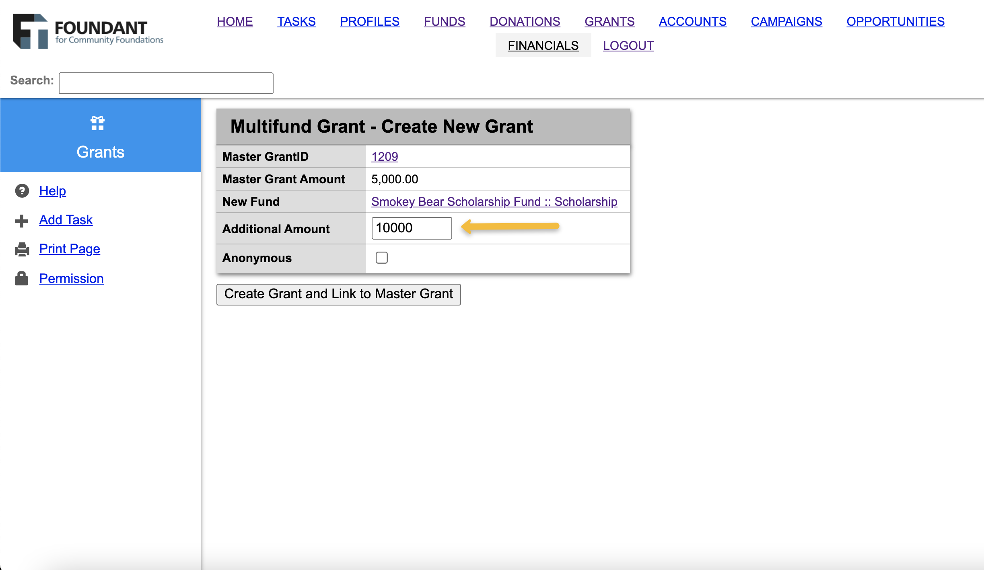The image size is (984, 570).
Task: Select the GRANTS menu item
Action: pos(609,21)
